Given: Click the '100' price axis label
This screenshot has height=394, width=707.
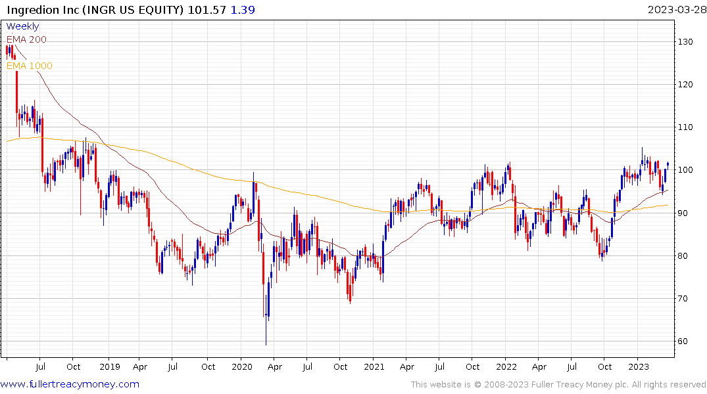Looking at the screenshot, I should 685,170.
